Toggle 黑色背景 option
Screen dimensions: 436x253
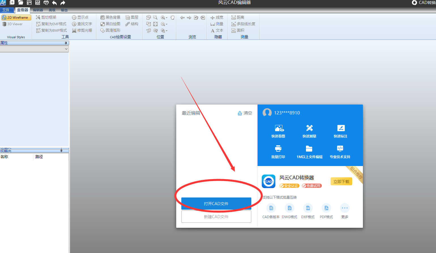click(110, 17)
